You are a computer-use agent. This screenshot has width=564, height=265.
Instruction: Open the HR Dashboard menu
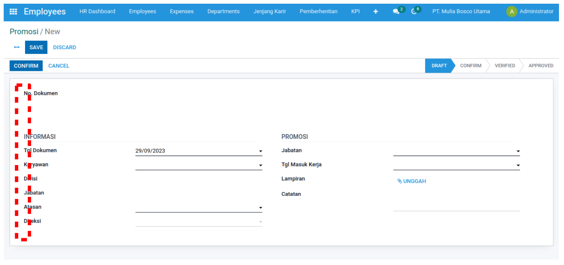click(x=97, y=11)
